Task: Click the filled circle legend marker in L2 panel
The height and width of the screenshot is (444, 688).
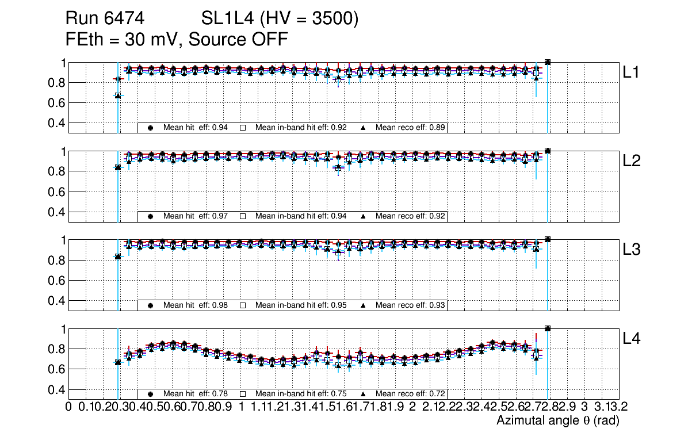Action: pyautogui.click(x=151, y=216)
